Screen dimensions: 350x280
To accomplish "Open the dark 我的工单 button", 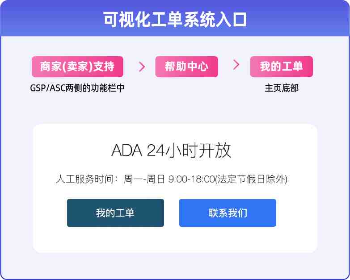I will pos(115,213).
